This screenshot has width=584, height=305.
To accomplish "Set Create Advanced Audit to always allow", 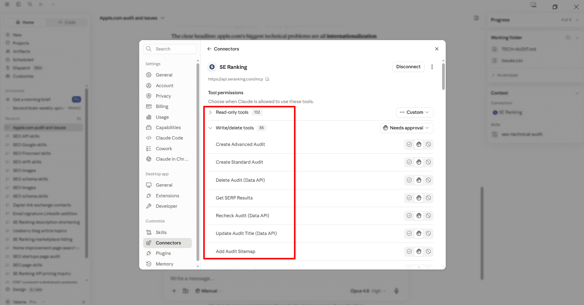I will [409, 144].
